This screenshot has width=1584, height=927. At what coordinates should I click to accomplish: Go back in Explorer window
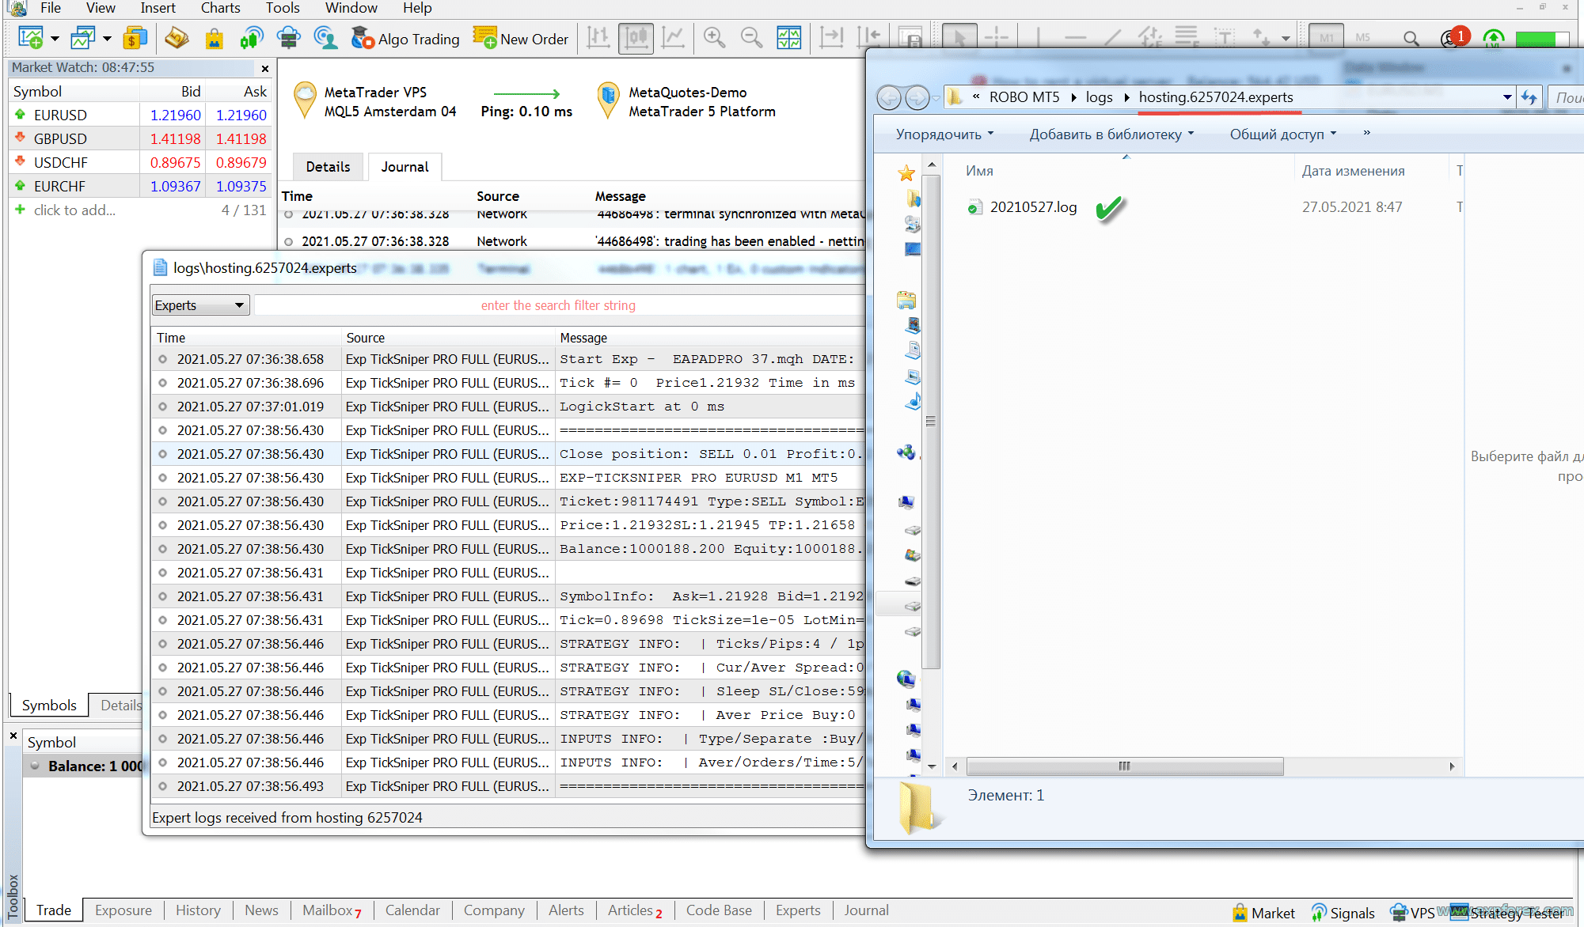point(889,97)
